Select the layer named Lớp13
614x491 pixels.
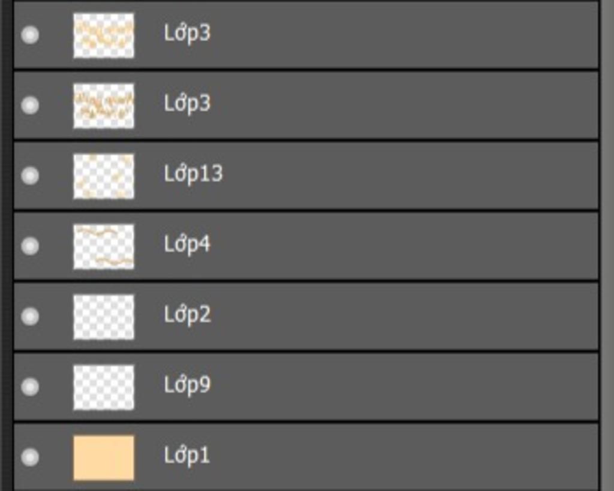click(x=193, y=173)
